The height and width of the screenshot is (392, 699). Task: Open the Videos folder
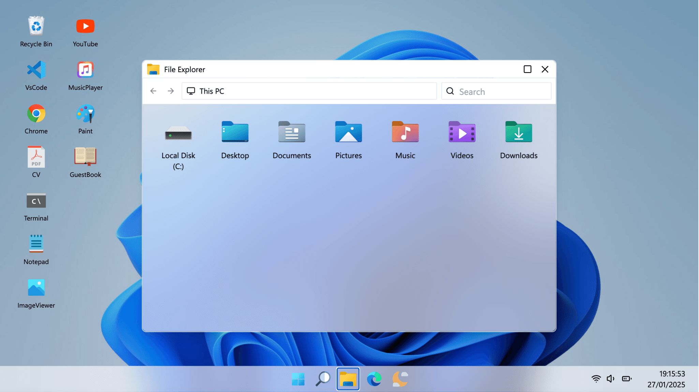pyautogui.click(x=462, y=140)
